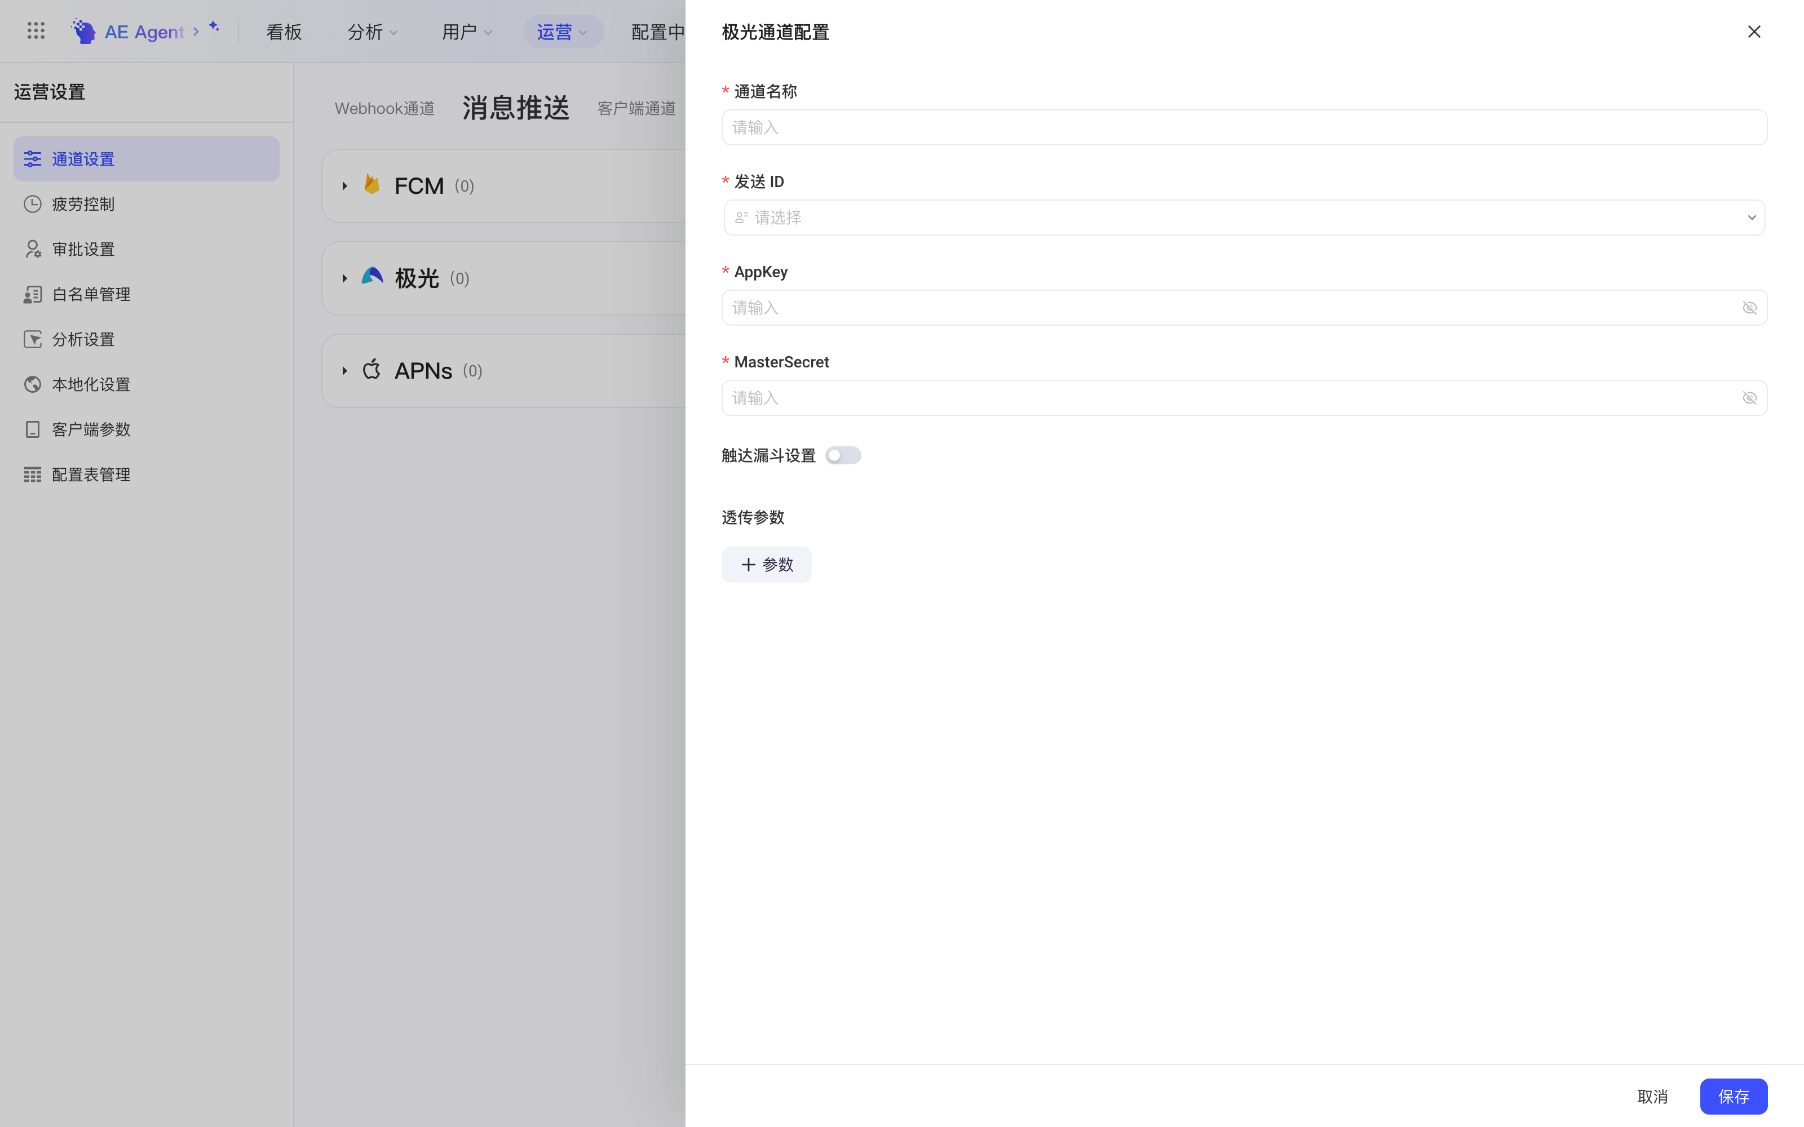Go to the 看板 menu item
The image size is (1804, 1127).
click(284, 32)
